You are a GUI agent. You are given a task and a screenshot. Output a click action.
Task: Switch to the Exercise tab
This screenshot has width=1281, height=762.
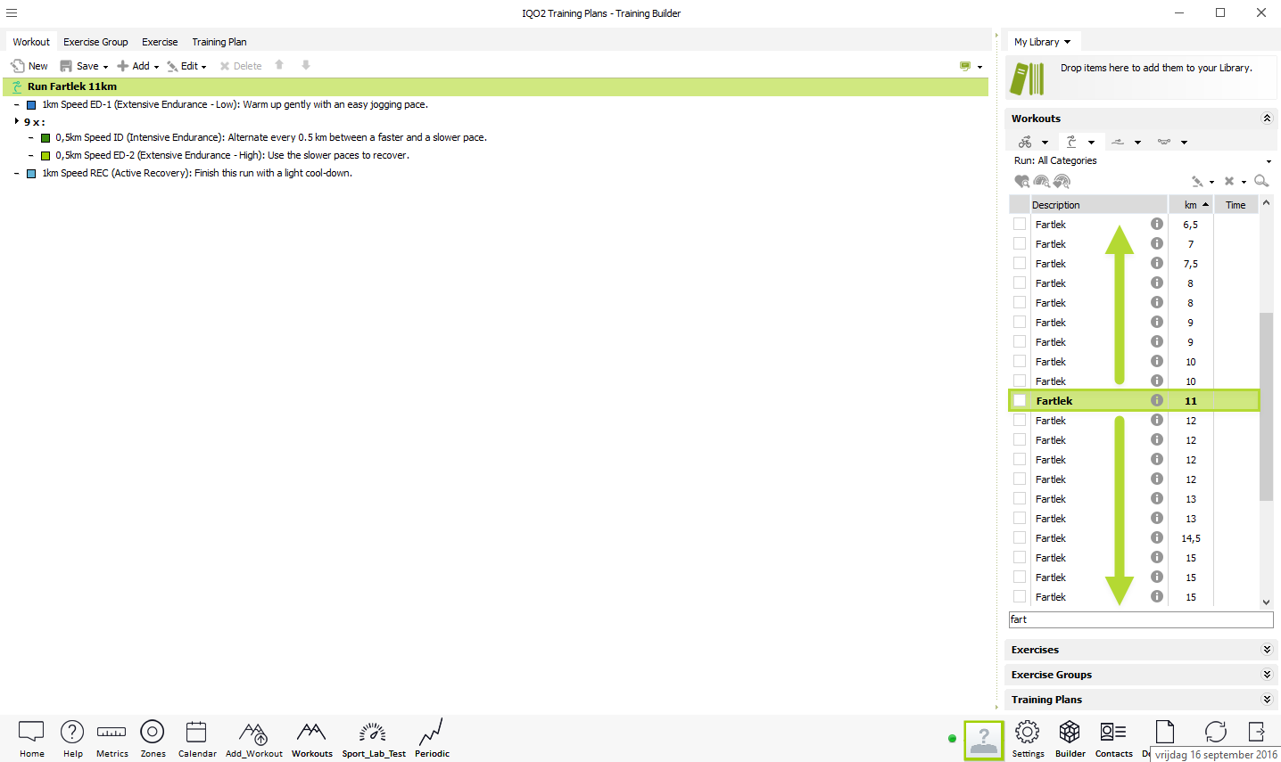pyautogui.click(x=160, y=42)
